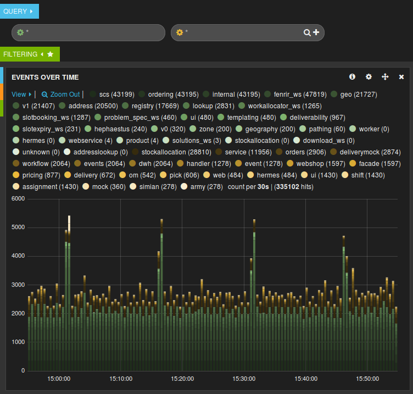Click the delivery (672) legend label

click(94, 175)
